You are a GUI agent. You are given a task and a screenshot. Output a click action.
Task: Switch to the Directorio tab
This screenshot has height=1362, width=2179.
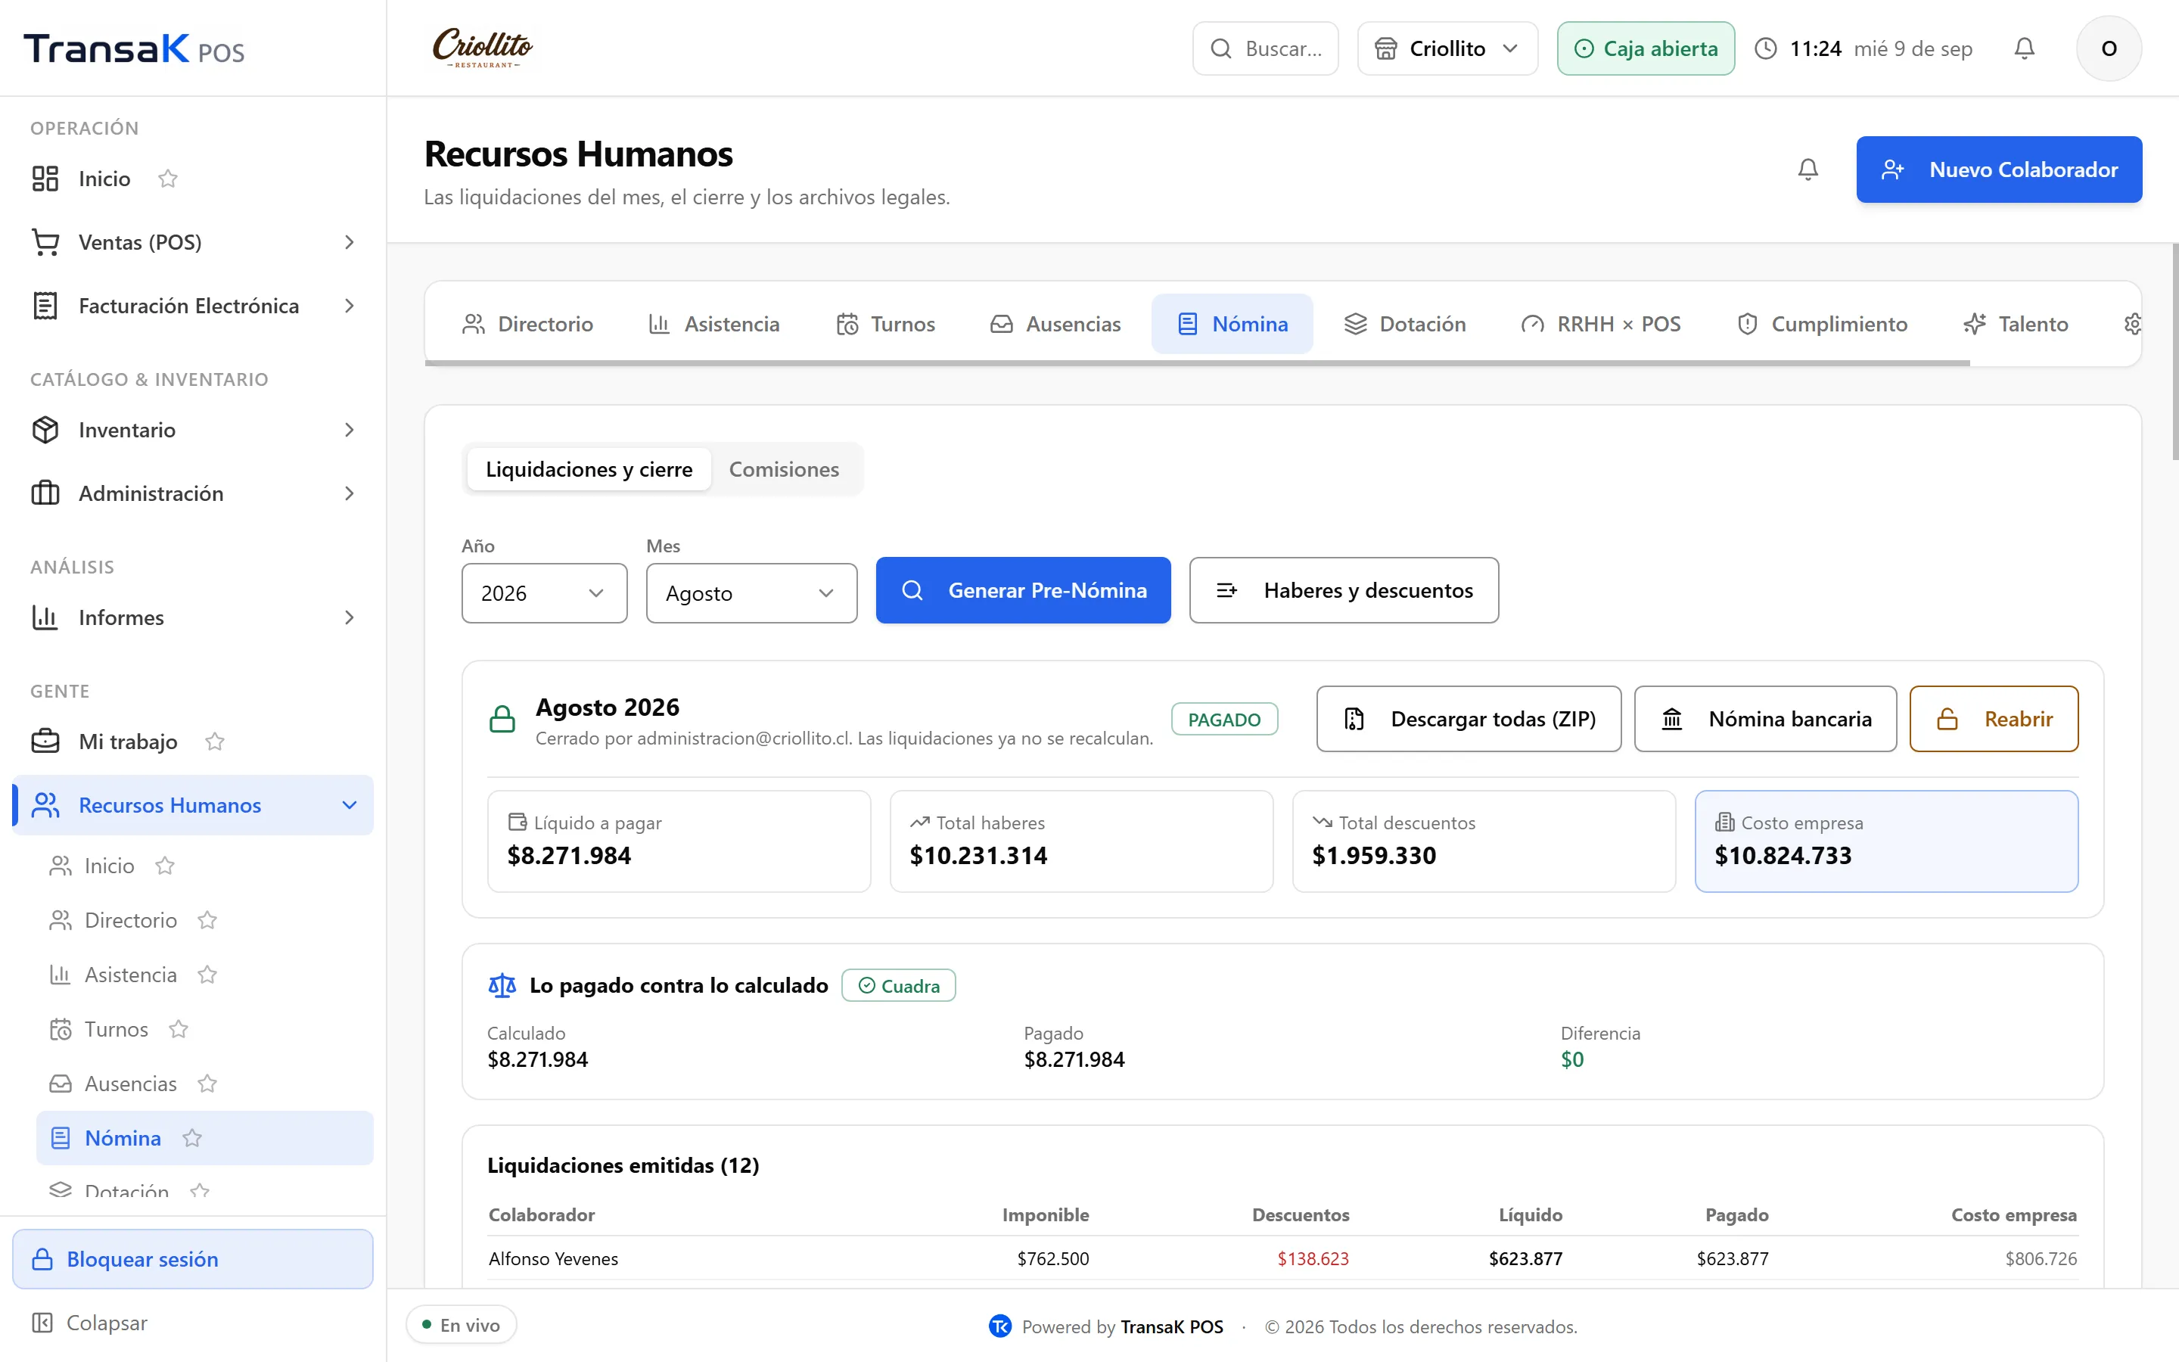(x=527, y=325)
